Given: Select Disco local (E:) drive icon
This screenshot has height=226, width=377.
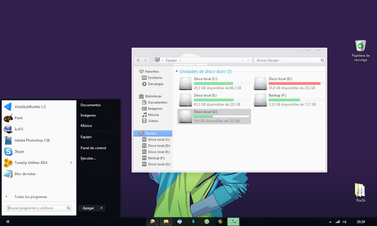Looking at the screenshot, I should 185,100.
